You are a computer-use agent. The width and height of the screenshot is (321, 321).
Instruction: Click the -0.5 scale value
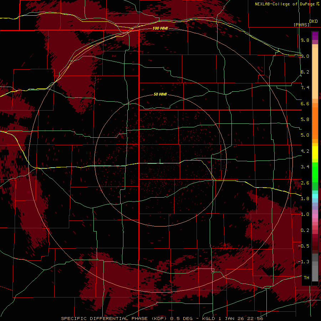[x=304, y=246]
